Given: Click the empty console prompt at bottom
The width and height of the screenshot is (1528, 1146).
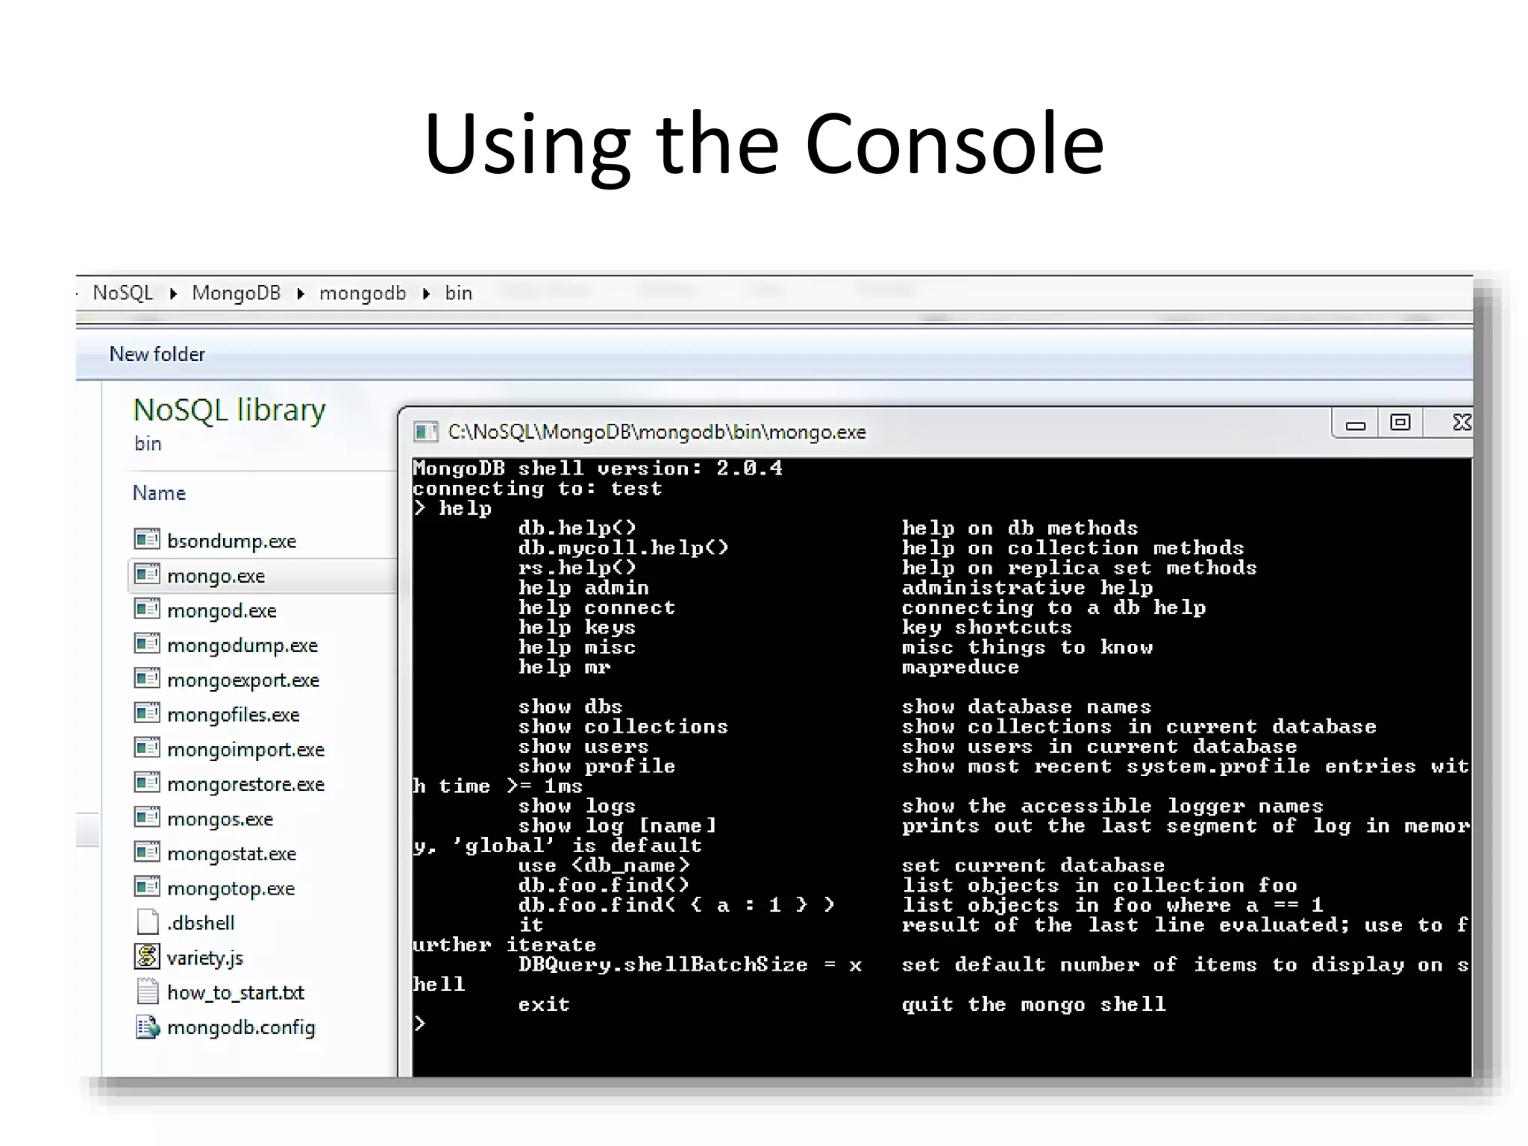Looking at the screenshot, I should (420, 1024).
